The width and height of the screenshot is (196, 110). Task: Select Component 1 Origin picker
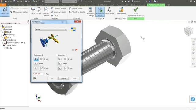36,64
